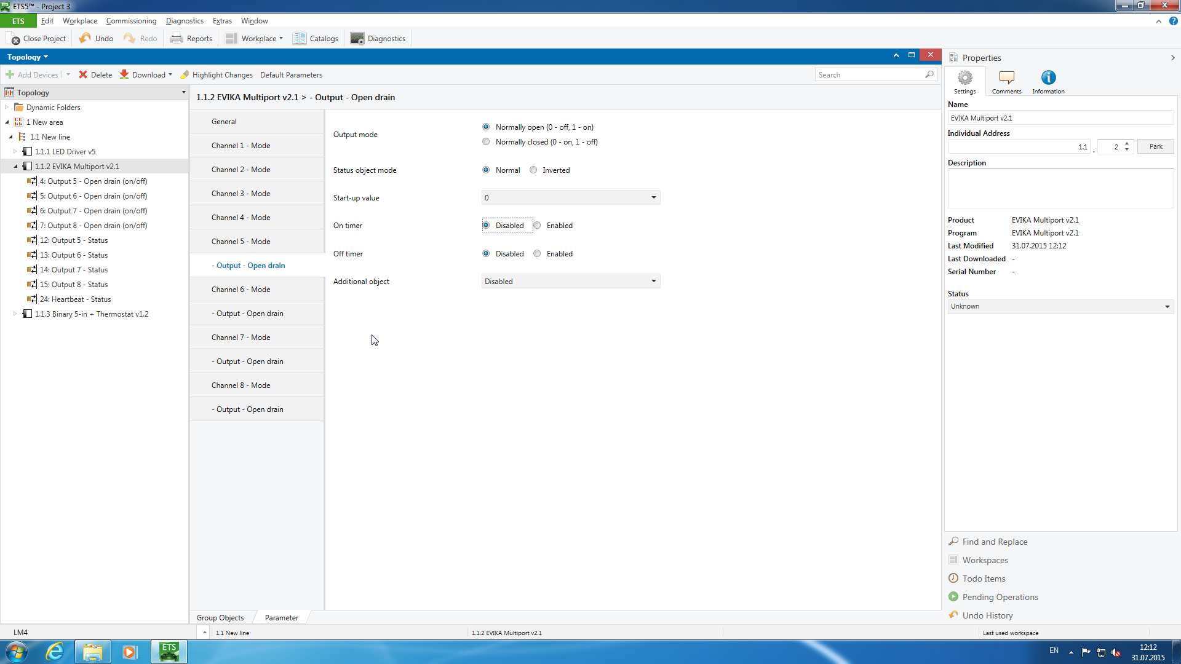
Task: Set Status object mode to Inverted
Action: tap(533, 170)
